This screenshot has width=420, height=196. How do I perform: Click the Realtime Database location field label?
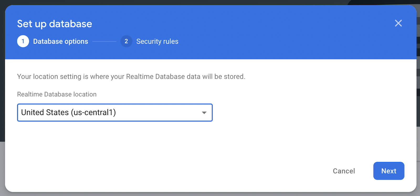[x=57, y=94]
